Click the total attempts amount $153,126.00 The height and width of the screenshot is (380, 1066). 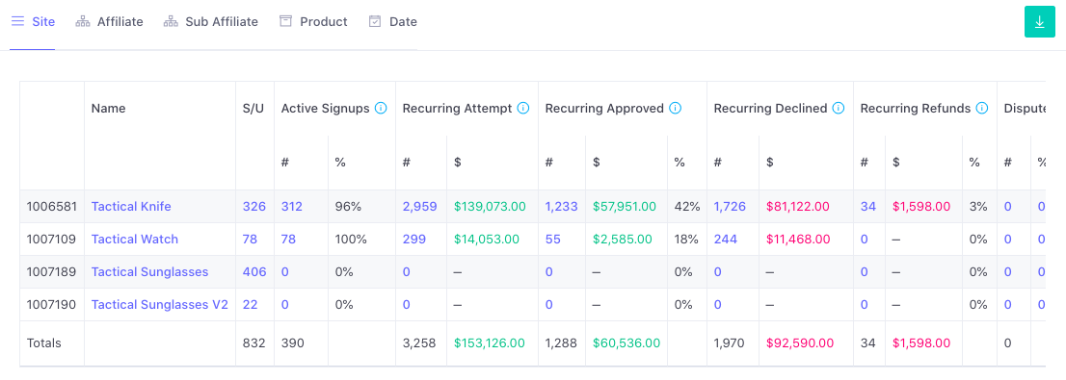490,343
